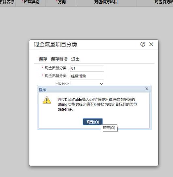Click the 现金流量项目分类 dialog title
173x177 pixels.
(x=55, y=44)
